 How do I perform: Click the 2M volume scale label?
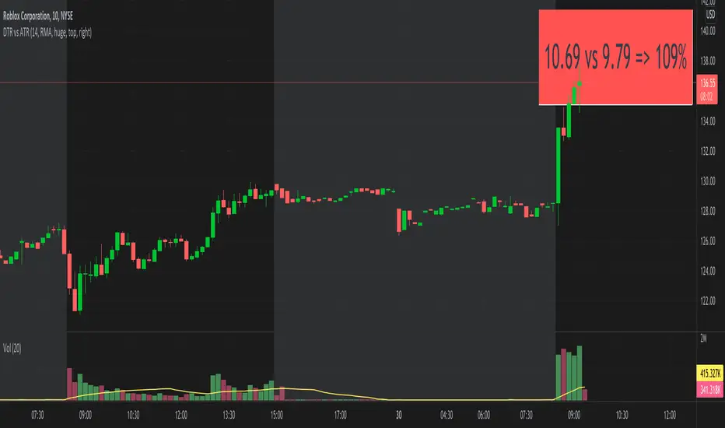click(x=703, y=339)
